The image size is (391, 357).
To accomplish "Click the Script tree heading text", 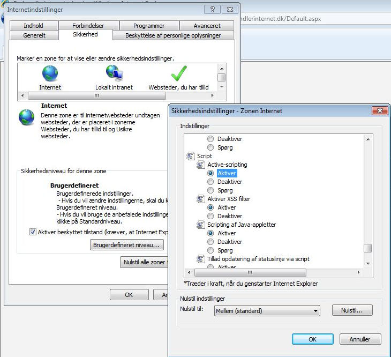I will [x=205, y=156].
